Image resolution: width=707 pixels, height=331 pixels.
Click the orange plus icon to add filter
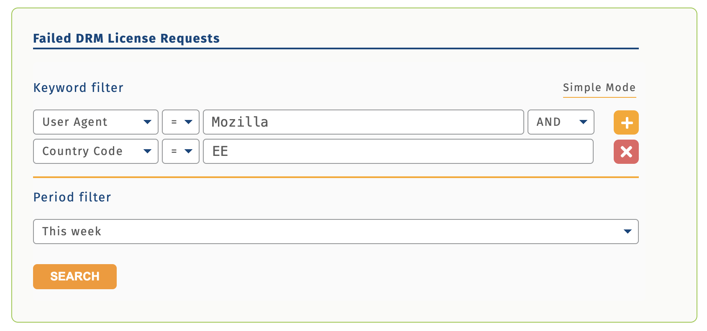626,122
